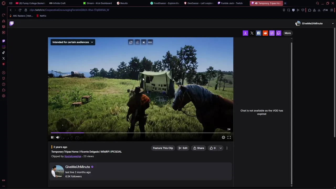
Task: Click the GiveMeUhMinute channel avatar thumbnail
Action: [58, 171]
